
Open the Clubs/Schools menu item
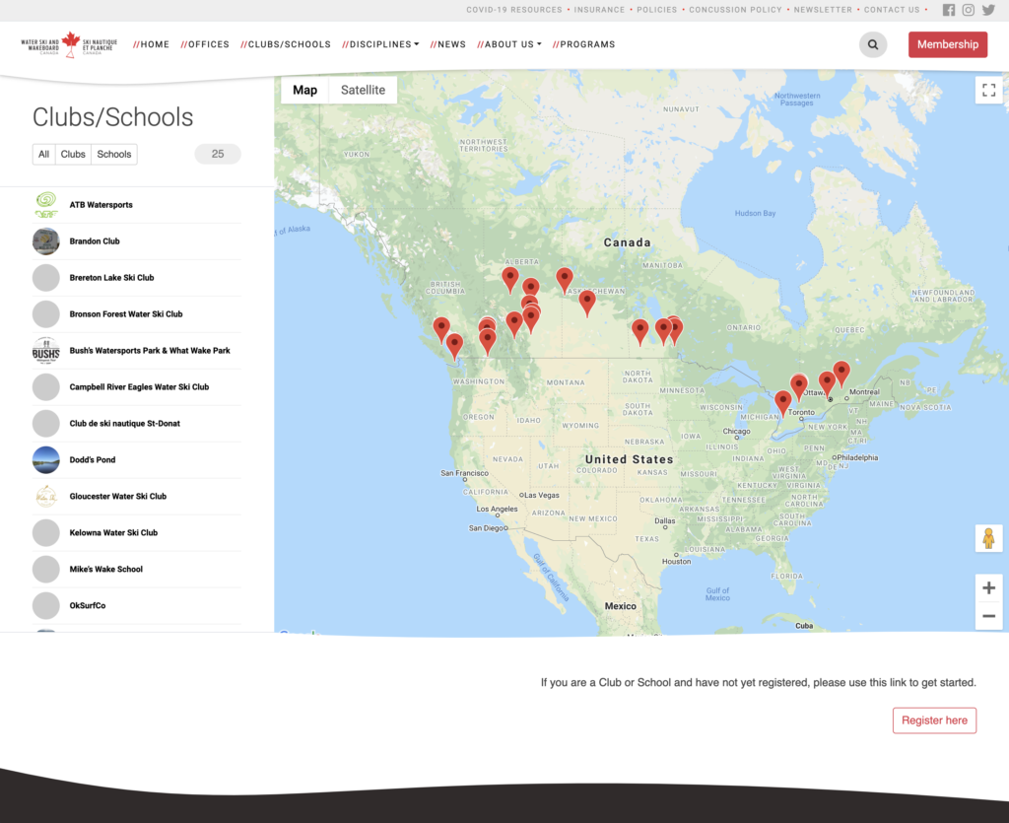point(286,44)
